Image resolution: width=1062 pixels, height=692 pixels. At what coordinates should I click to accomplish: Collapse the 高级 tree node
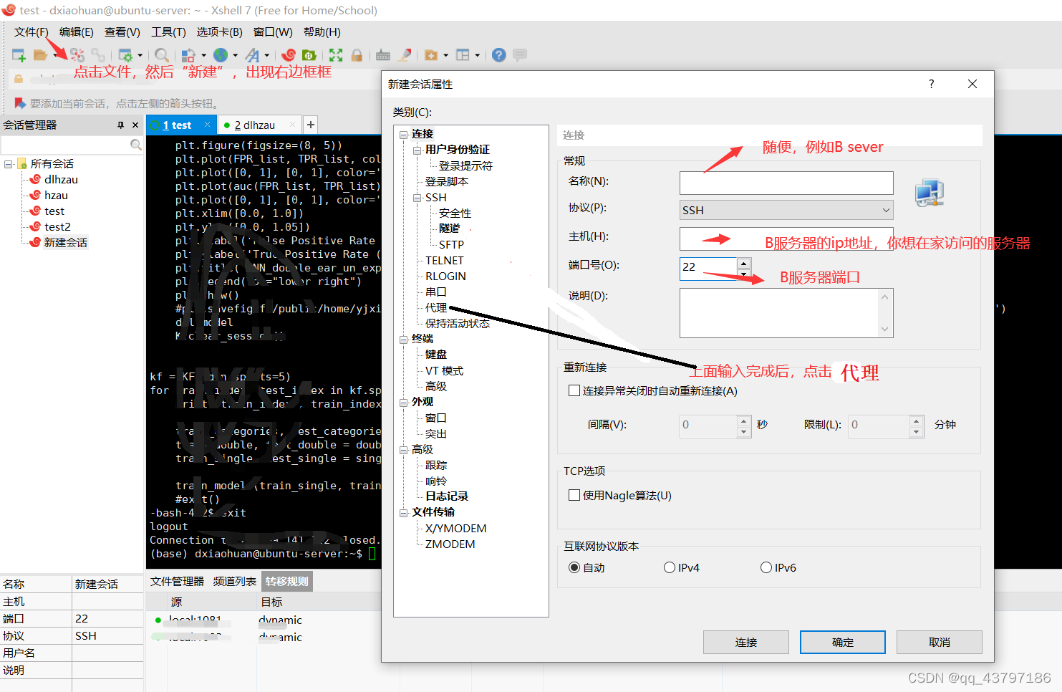pyautogui.click(x=403, y=450)
